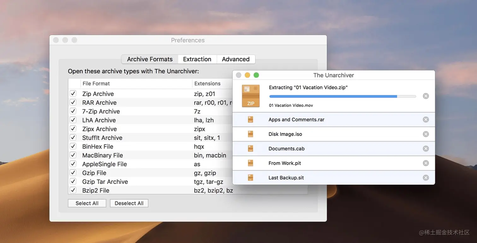Toggle the BinHex File checkbox

[x=73, y=146]
